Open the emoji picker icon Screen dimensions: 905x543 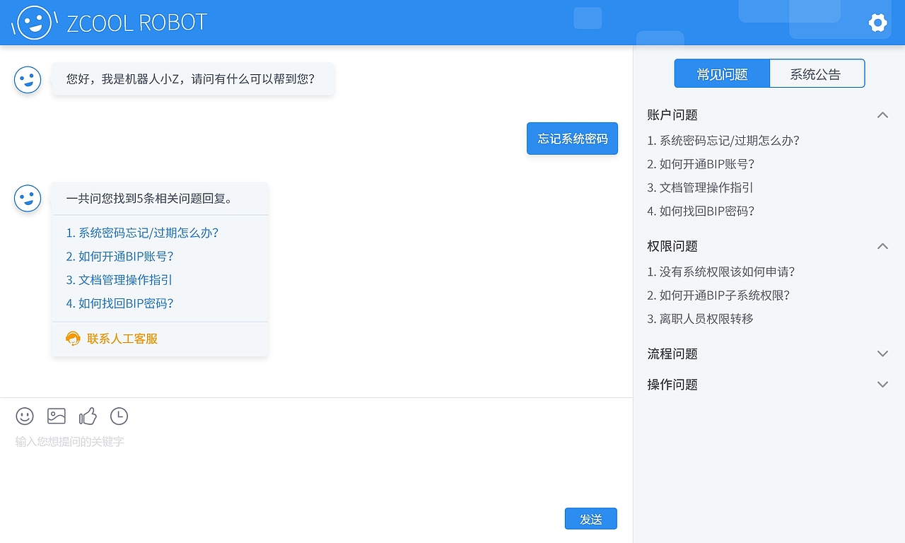25,416
